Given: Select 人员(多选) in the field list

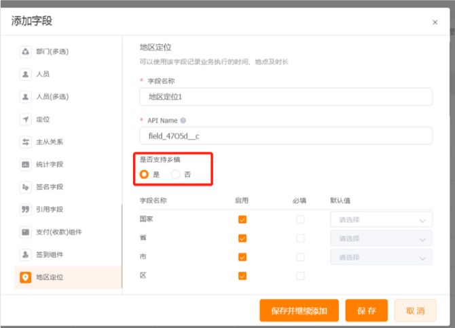Looking at the screenshot, I should coord(52,96).
